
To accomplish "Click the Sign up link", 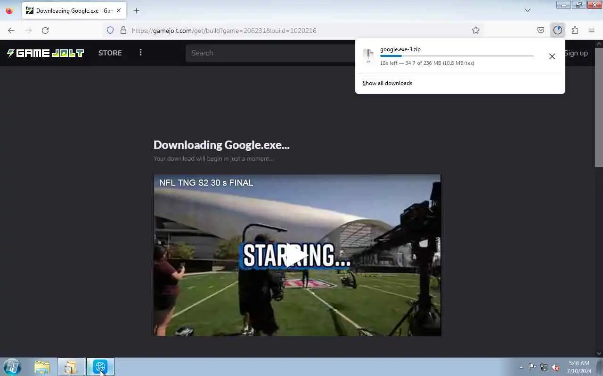I will (576, 53).
